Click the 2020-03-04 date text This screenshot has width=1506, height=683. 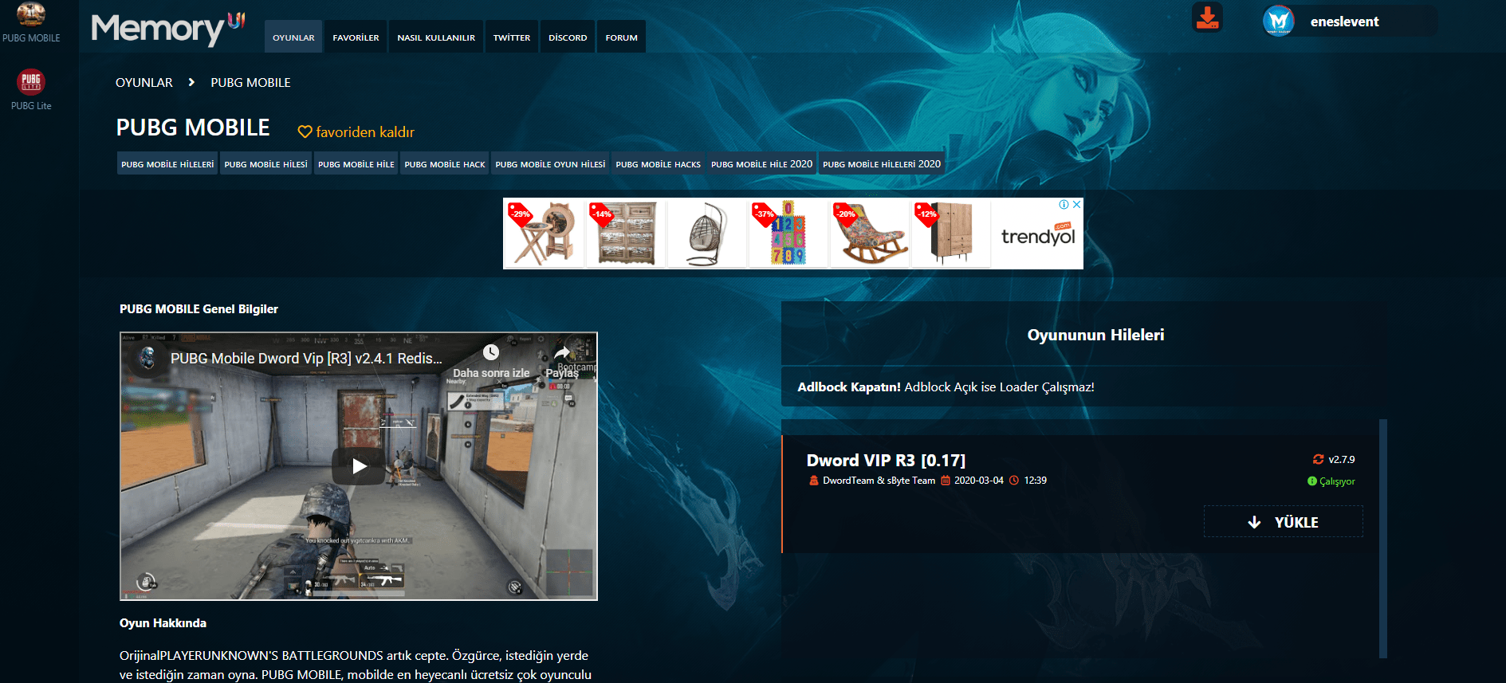979,481
